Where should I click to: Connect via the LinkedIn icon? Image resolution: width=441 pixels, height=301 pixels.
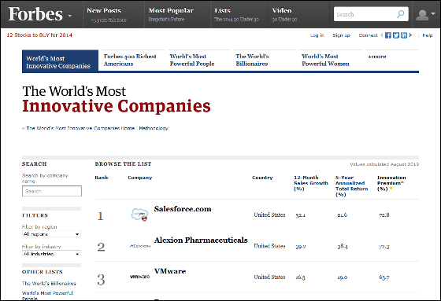coord(404,35)
